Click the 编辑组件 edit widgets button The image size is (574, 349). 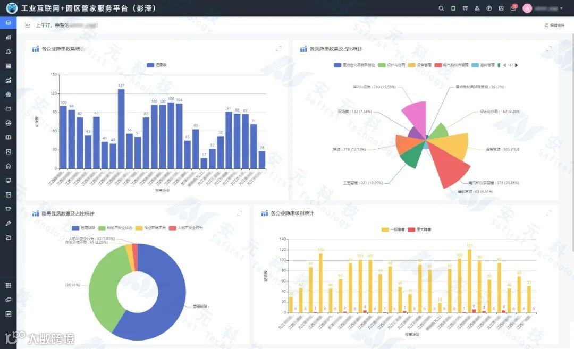point(554,25)
